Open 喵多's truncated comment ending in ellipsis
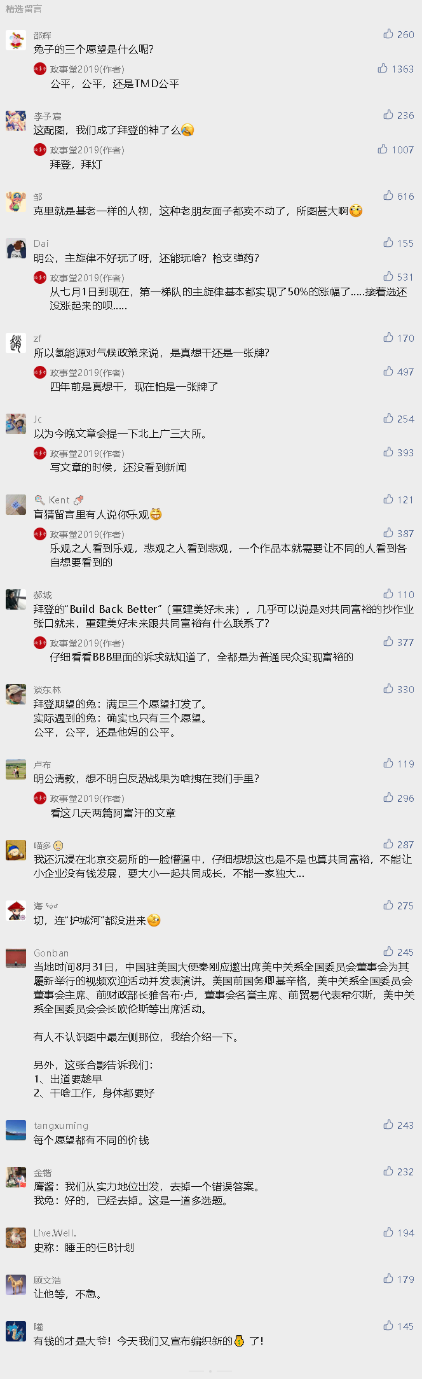Viewport: 422px width, 1379px height. pyautogui.click(x=222, y=866)
